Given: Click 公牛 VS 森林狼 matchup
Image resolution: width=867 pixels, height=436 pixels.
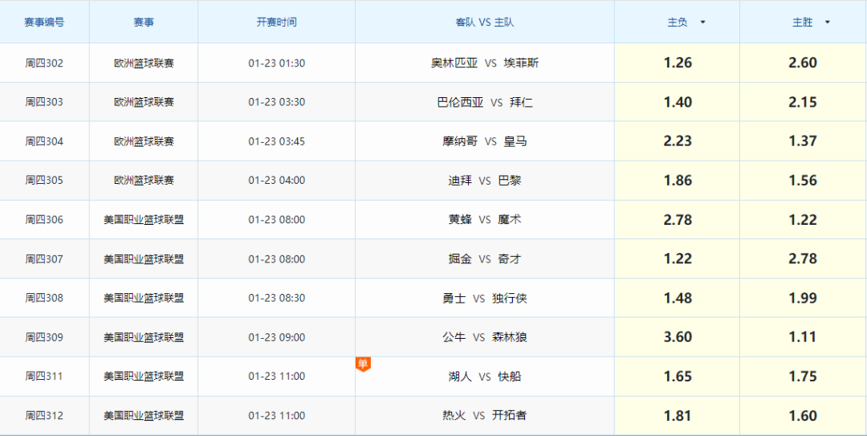Looking at the screenshot, I should tap(485, 337).
